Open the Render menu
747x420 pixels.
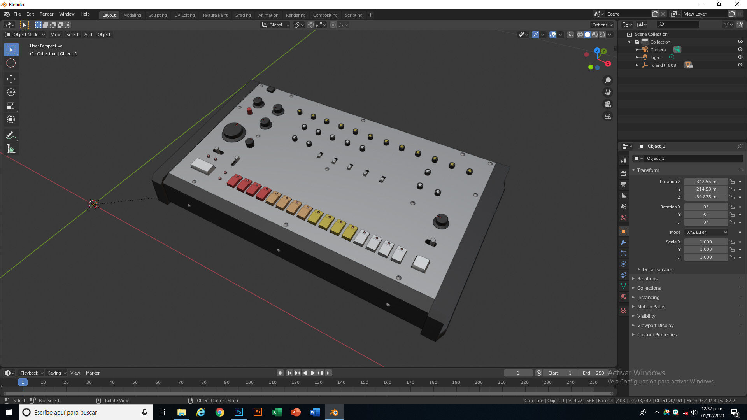(x=46, y=14)
